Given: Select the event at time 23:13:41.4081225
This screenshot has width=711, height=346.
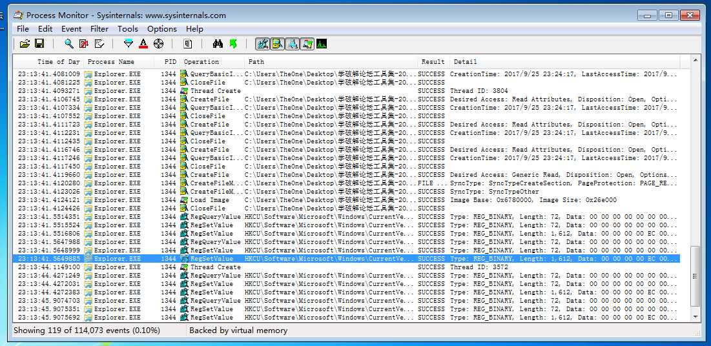Looking at the screenshot, I should [x=347, y=83].
